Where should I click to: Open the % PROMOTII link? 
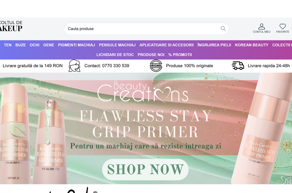coord(180,55)
